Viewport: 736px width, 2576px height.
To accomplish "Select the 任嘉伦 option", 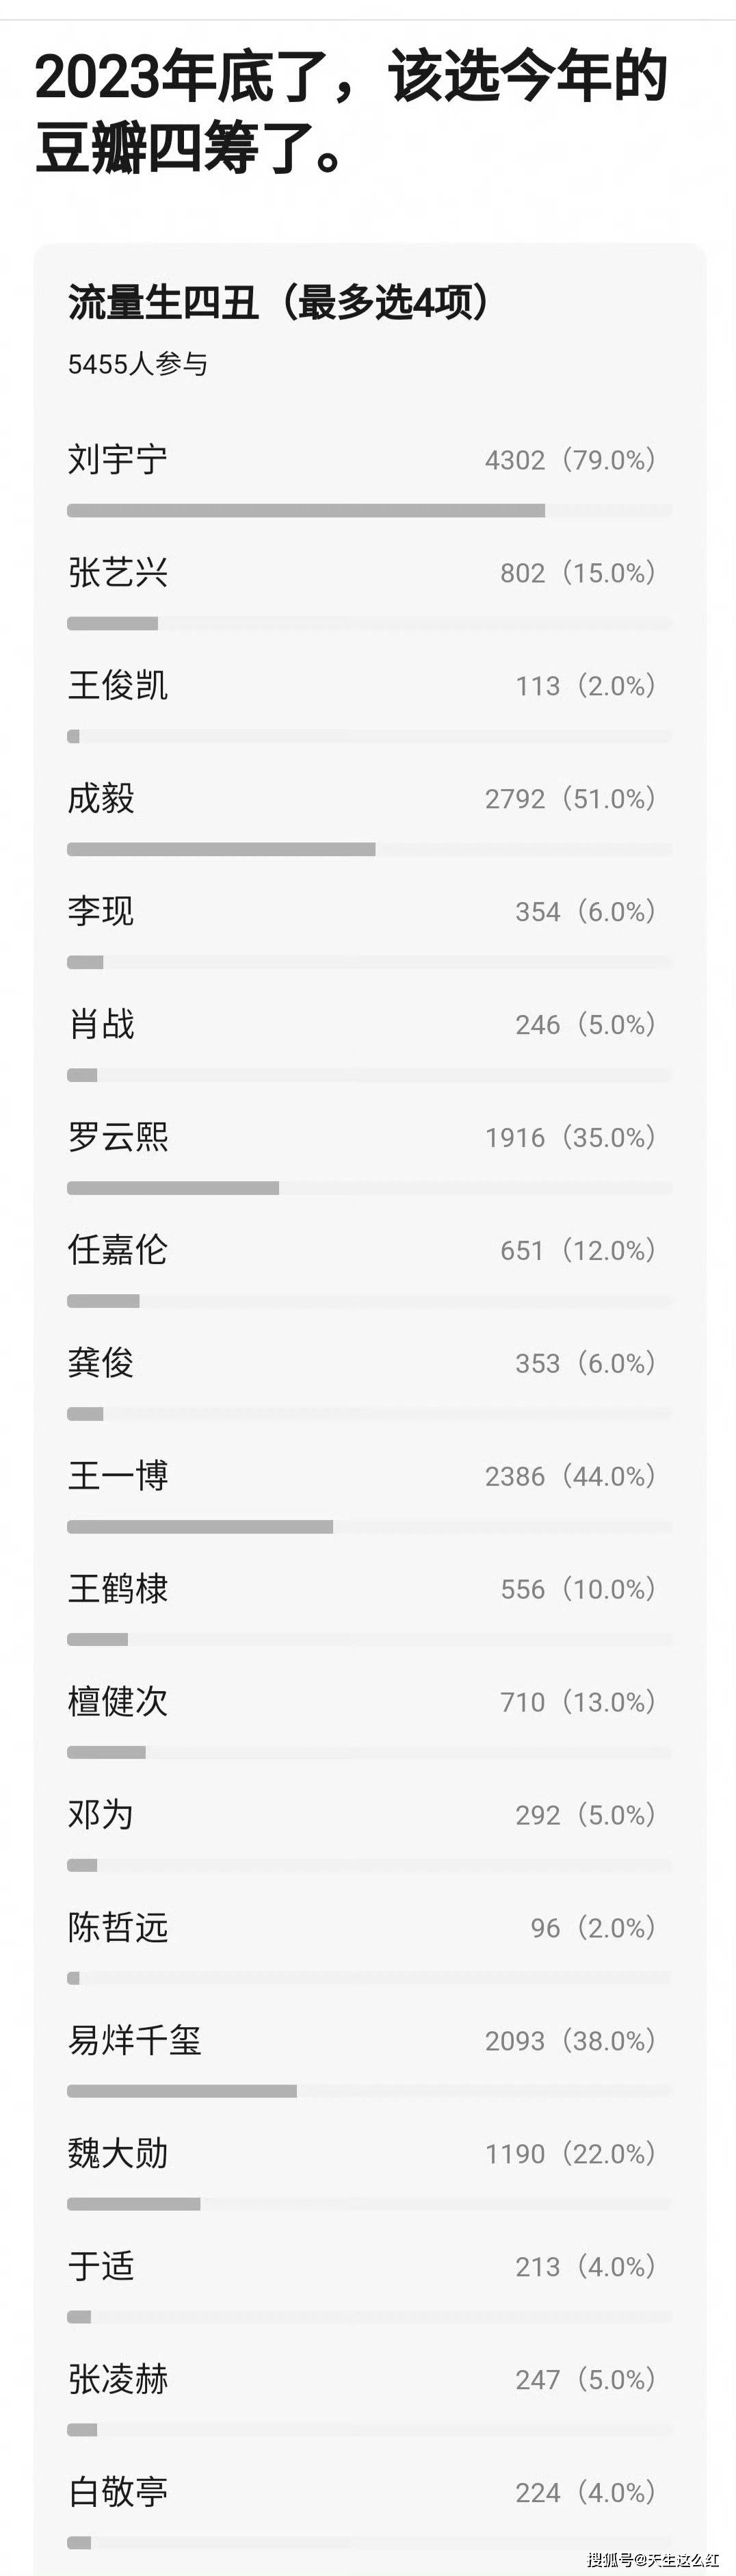I will 118,1250.
